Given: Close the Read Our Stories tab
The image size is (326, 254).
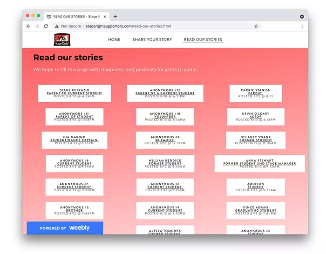Looking at the screenshot, I should click(105, 16).
